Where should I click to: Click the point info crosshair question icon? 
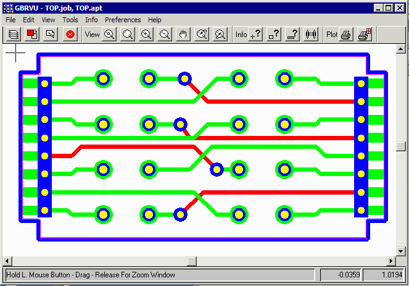[x=255, y=34]
